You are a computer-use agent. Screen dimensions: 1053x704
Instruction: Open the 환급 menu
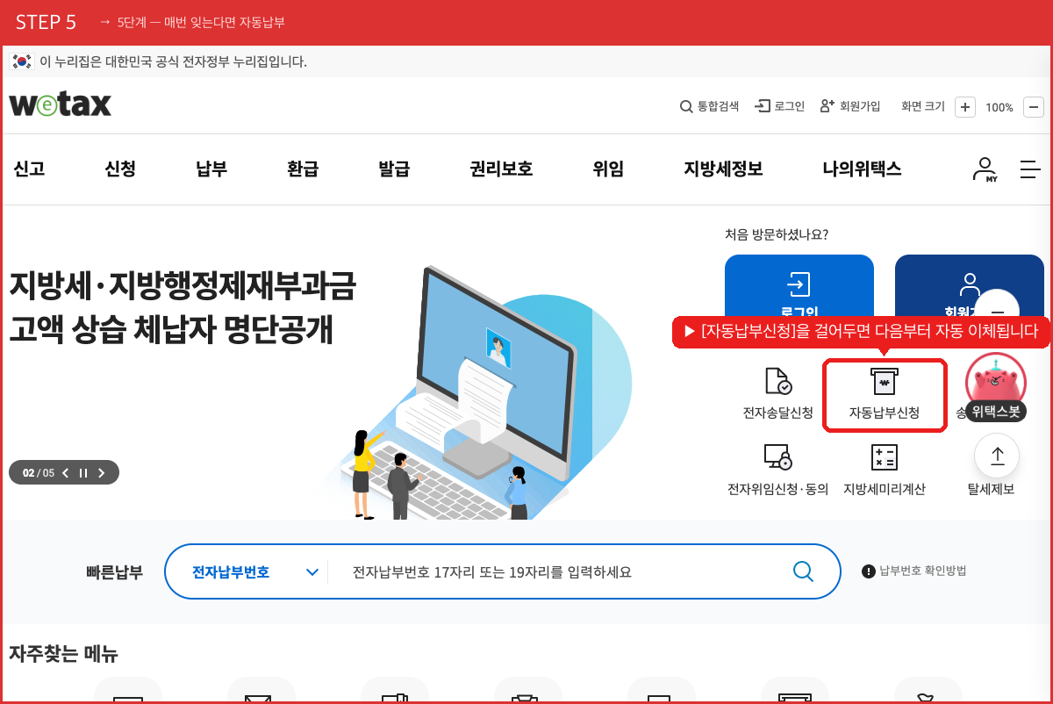[x=303, y=169]
